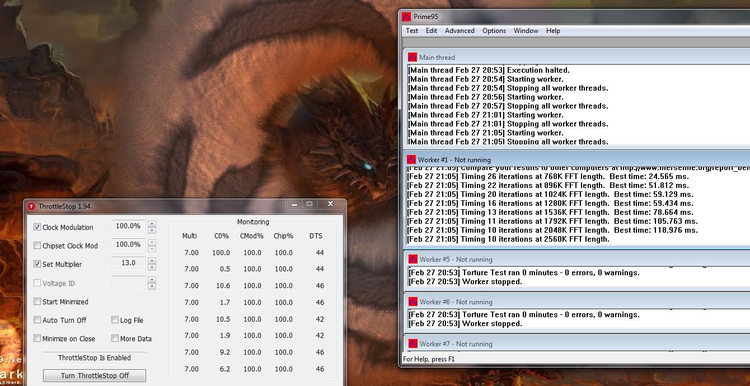Click the Prime95 application icon in title bar
The height and width of the screenshot is (386, 750).
tap(406, 17)
